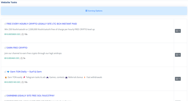Screen dimensions: 188x101
Task: Open EARNBNB LEGALLY SITE FREE SOL FAUCETPAY link
Action: (30, 96)
